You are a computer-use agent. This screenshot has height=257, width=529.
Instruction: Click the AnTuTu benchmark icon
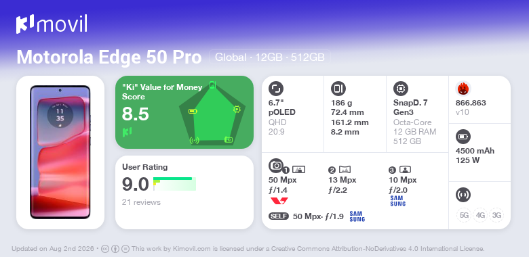point(463,89)
